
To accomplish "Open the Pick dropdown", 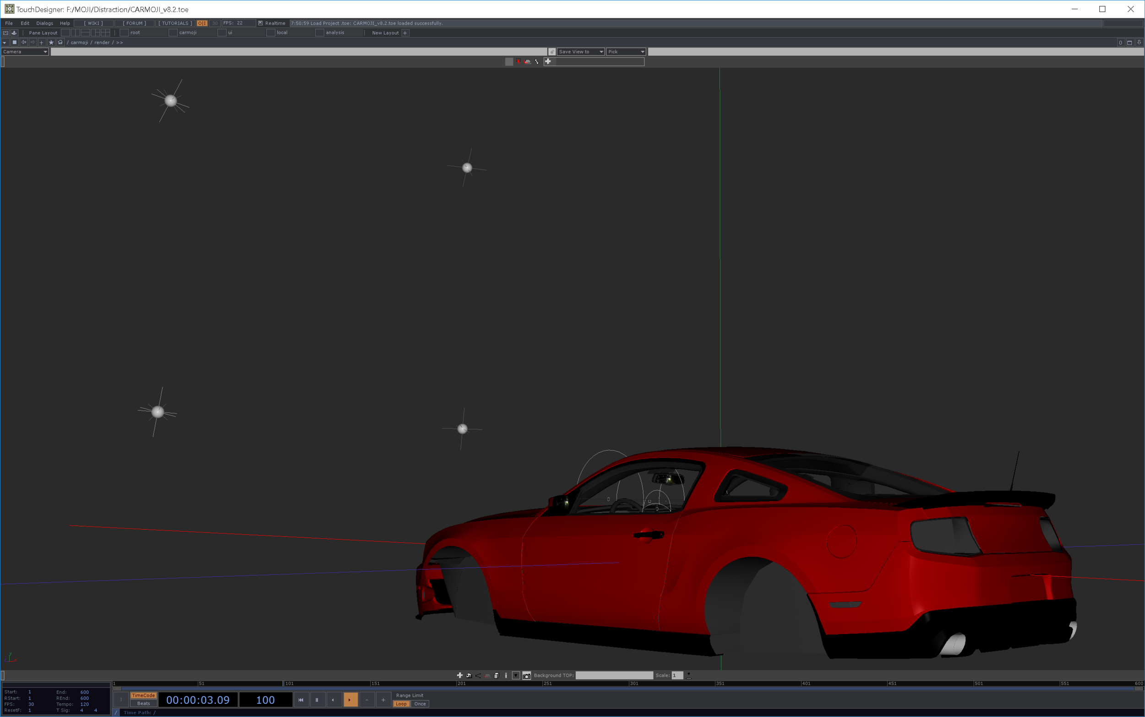I will point(626,52).
